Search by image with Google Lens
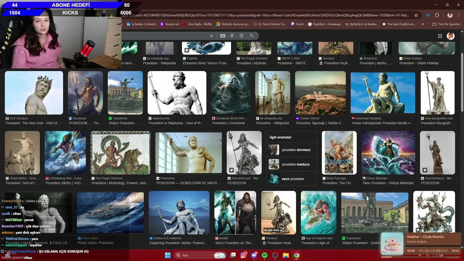This screenshot has height=261, width=464. [241, 36]
